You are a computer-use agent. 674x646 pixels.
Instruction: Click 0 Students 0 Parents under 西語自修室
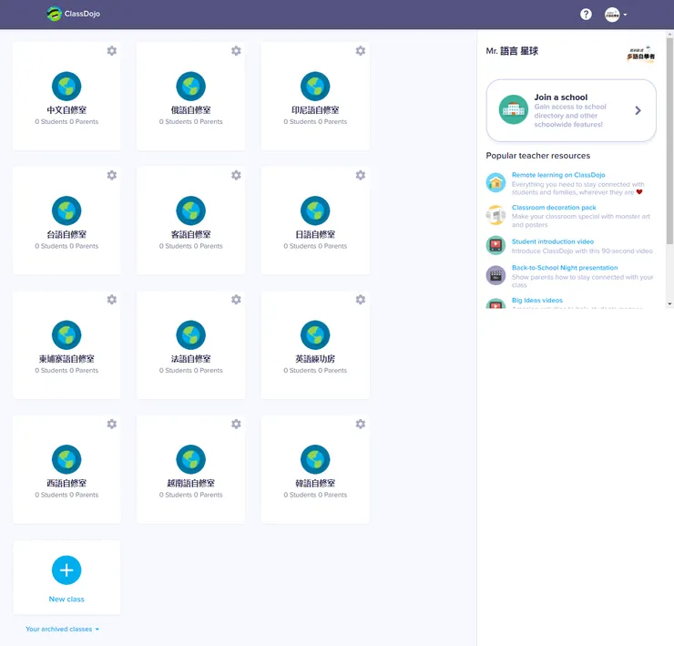[x=66, y=495]
